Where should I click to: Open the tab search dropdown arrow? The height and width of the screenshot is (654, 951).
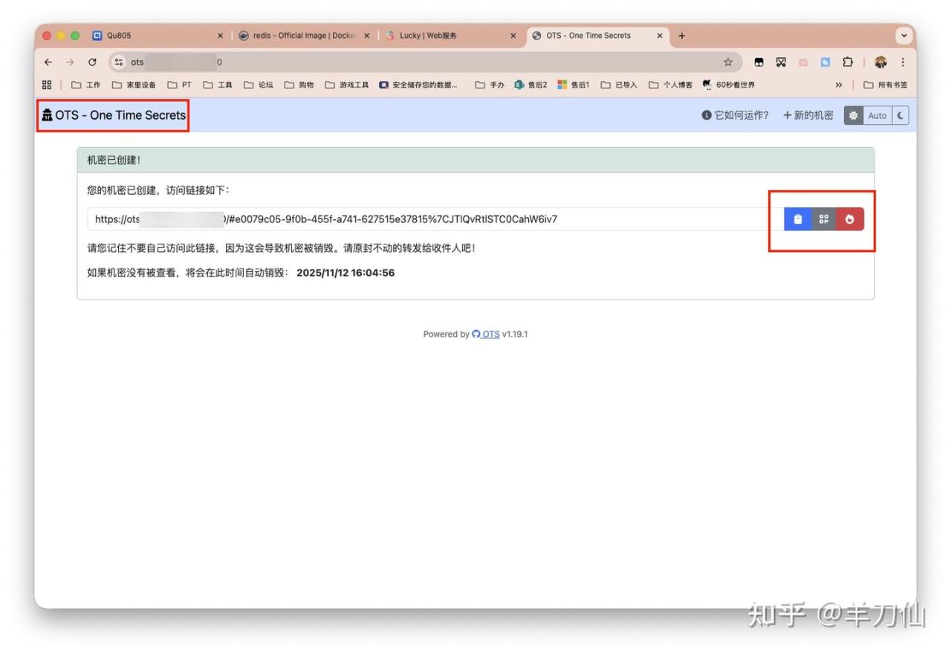click(903, 36)
